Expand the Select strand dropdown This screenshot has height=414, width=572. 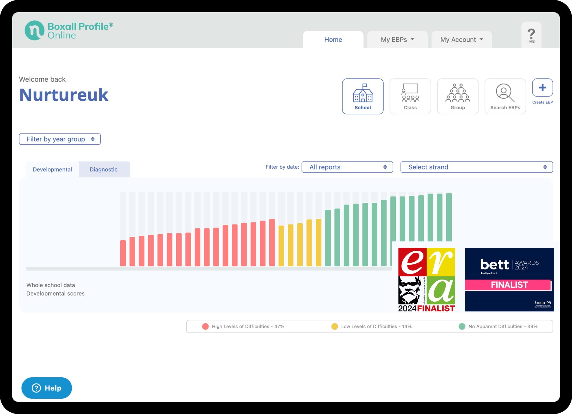pos(476,167)
